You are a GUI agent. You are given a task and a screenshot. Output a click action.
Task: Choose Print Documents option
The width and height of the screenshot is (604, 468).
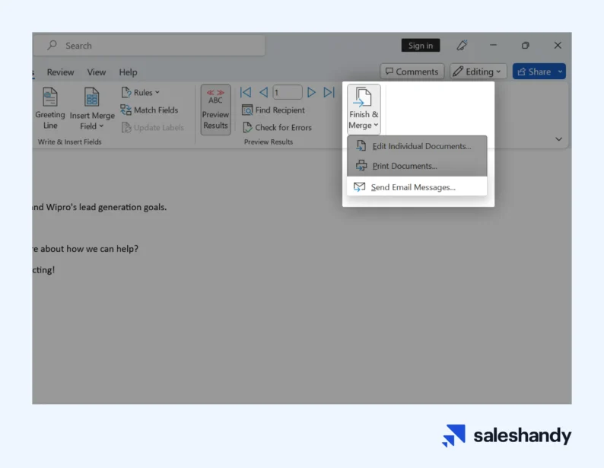(417, 166)
